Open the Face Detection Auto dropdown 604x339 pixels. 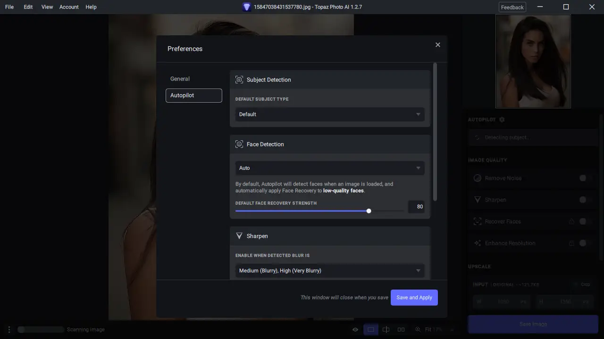pos(330,168)
